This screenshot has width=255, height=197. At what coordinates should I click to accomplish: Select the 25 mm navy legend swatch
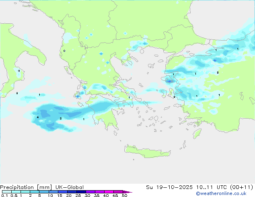pos(81,192)
